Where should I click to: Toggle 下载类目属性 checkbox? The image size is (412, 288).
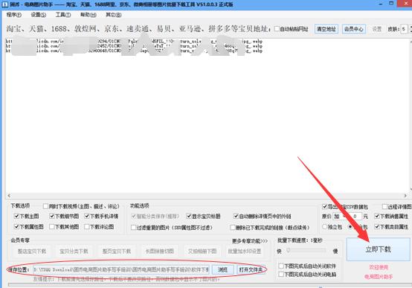(377, 227)
